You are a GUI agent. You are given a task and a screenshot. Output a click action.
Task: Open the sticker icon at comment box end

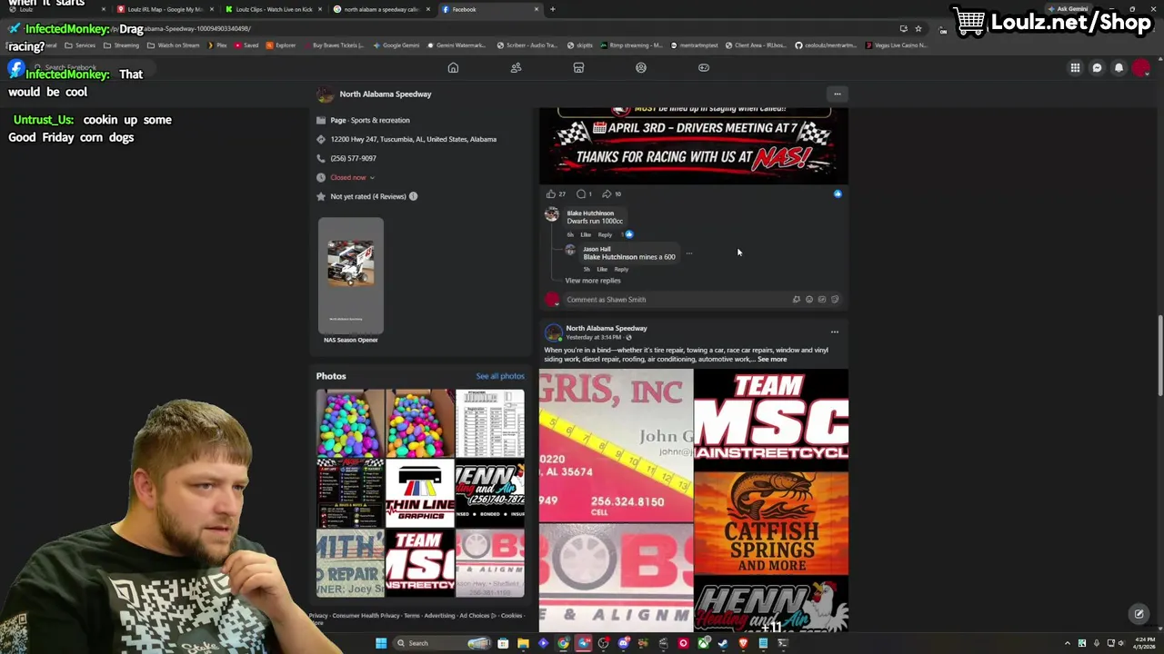click(x=835, y=299)
